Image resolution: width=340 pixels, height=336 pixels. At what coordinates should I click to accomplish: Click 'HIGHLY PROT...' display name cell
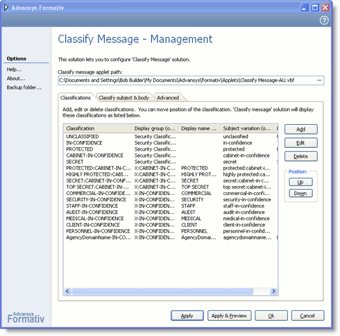pyautogui.click(x=198, y=174)
